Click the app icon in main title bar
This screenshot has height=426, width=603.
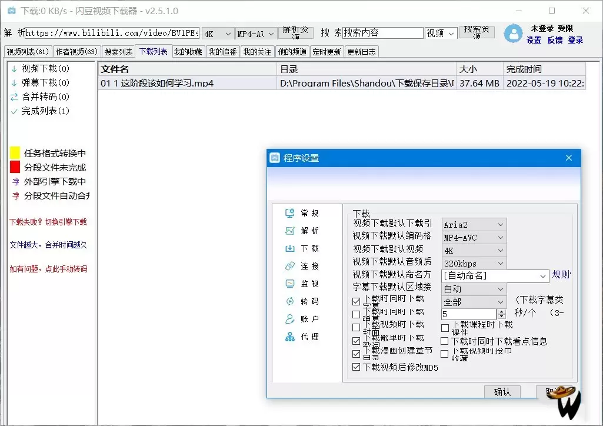coord(12,11)
